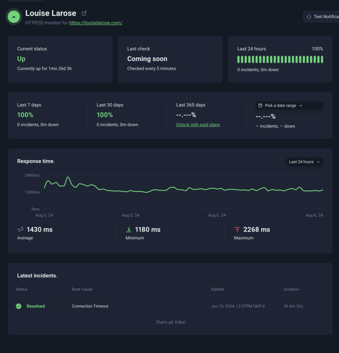Select the Resolved Connection Timeout incident row
The width and height of the screenshot is (339, 353).
pyautogui.click(x=170, y=306)
